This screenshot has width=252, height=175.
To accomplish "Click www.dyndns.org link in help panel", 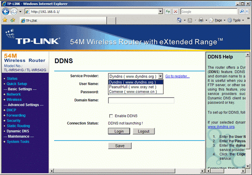I will pyautogui.click(x=221, y=127).
